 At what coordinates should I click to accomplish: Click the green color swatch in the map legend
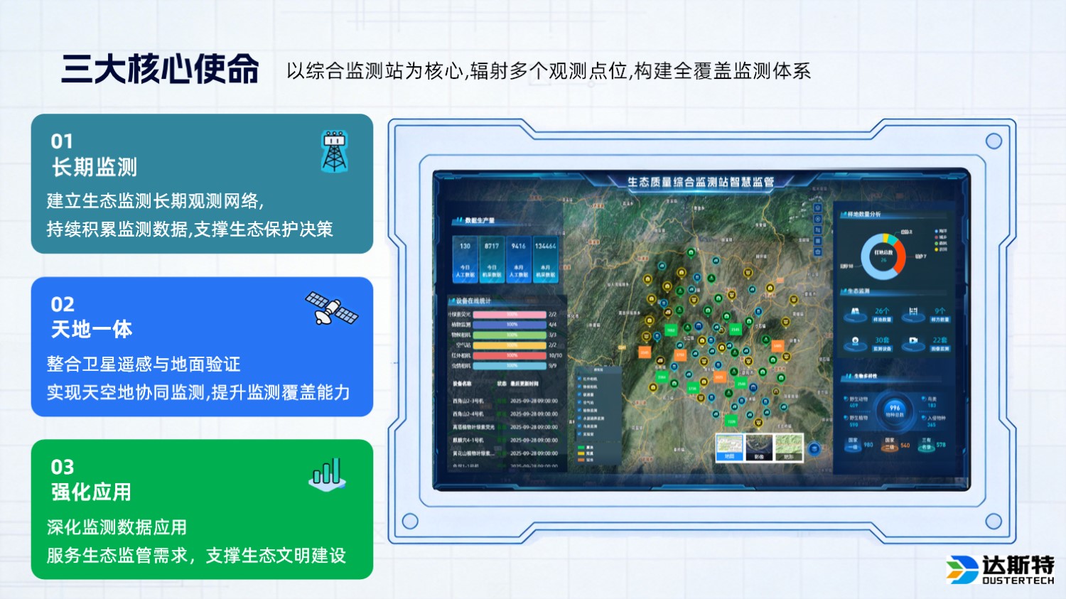(581, 447)
